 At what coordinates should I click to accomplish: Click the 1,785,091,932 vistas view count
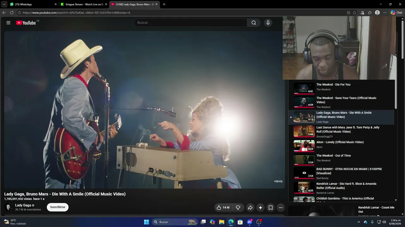pyautogui.click(x=18, y=199)
